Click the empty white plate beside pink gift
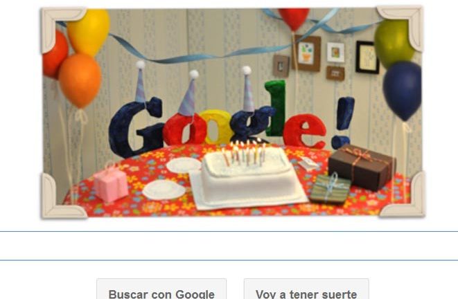The height and width of the screenshot is (299, 458). click(164, 190)
